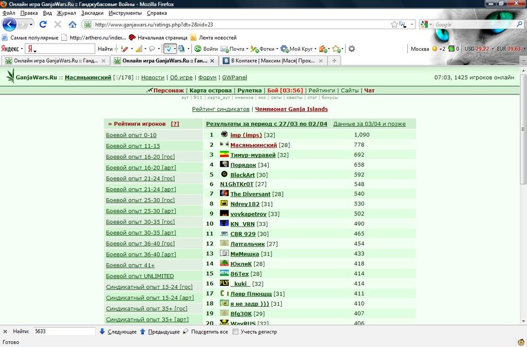This screenshot has width=527, height=347.
Task: Expand the address bar history dropdown arrow
Action: click(x=412, y=24)
